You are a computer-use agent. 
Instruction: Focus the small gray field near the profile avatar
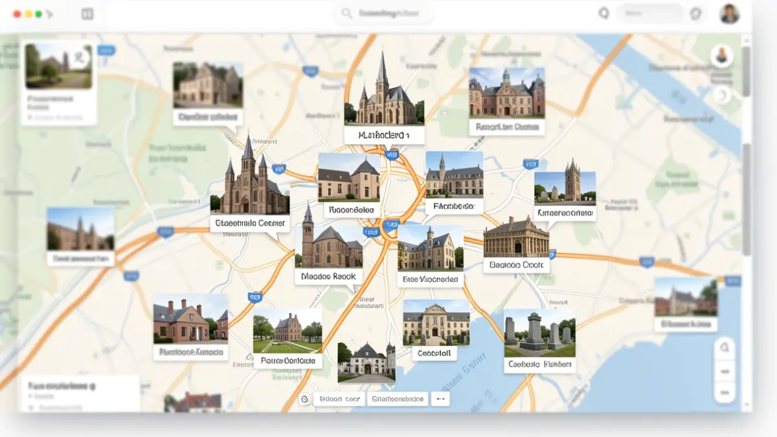click(x=649, y=14)
